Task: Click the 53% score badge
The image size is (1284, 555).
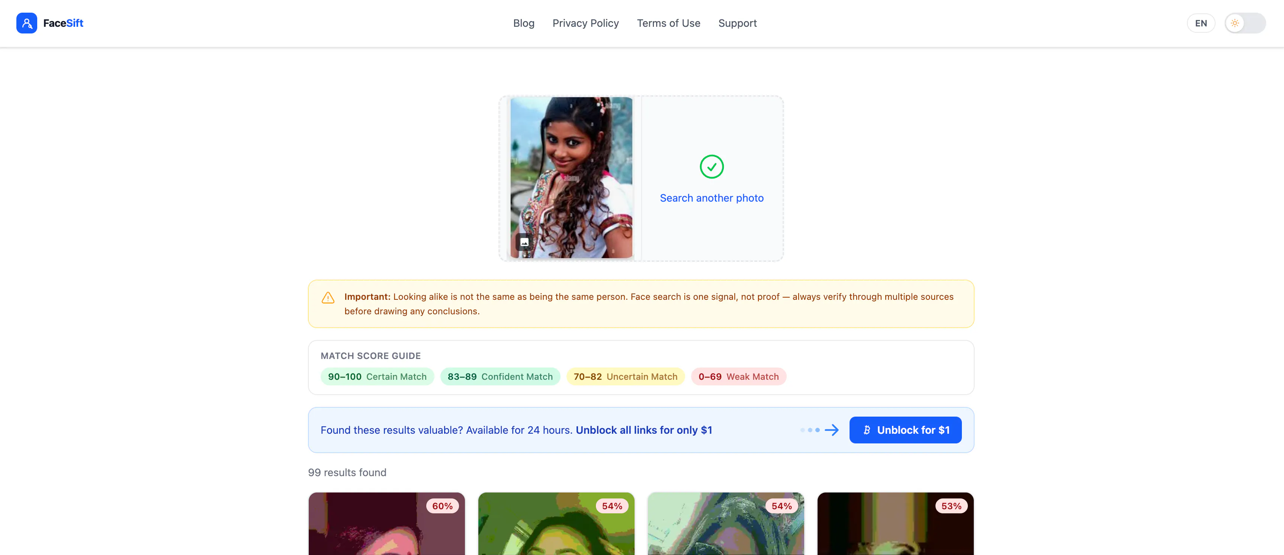Action: coord(951,506)
